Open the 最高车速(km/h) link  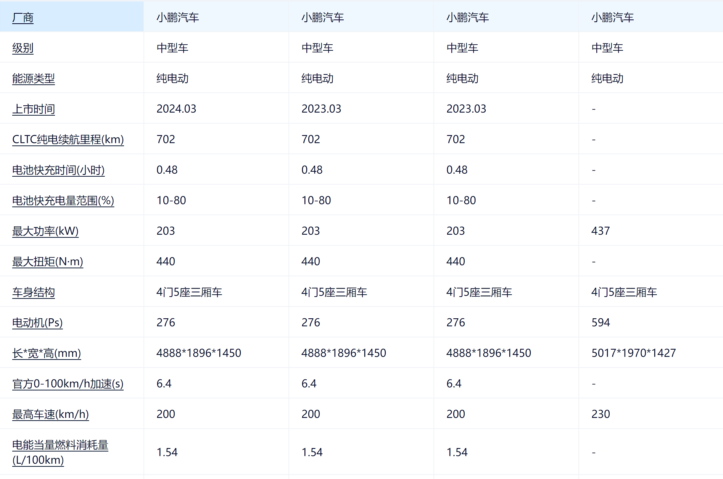pyautogui.click(x=50, y=414)
